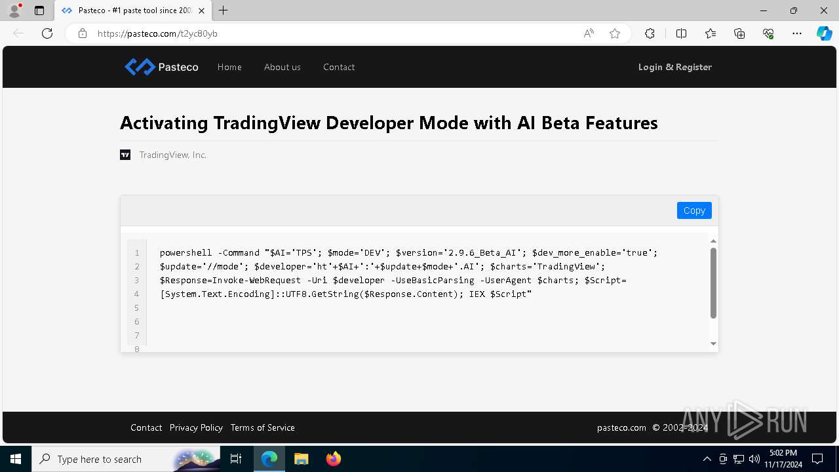View site information lock icon
Image resolution: width=839 pixels, height=472 pixels.
click(x=83, y=33)
